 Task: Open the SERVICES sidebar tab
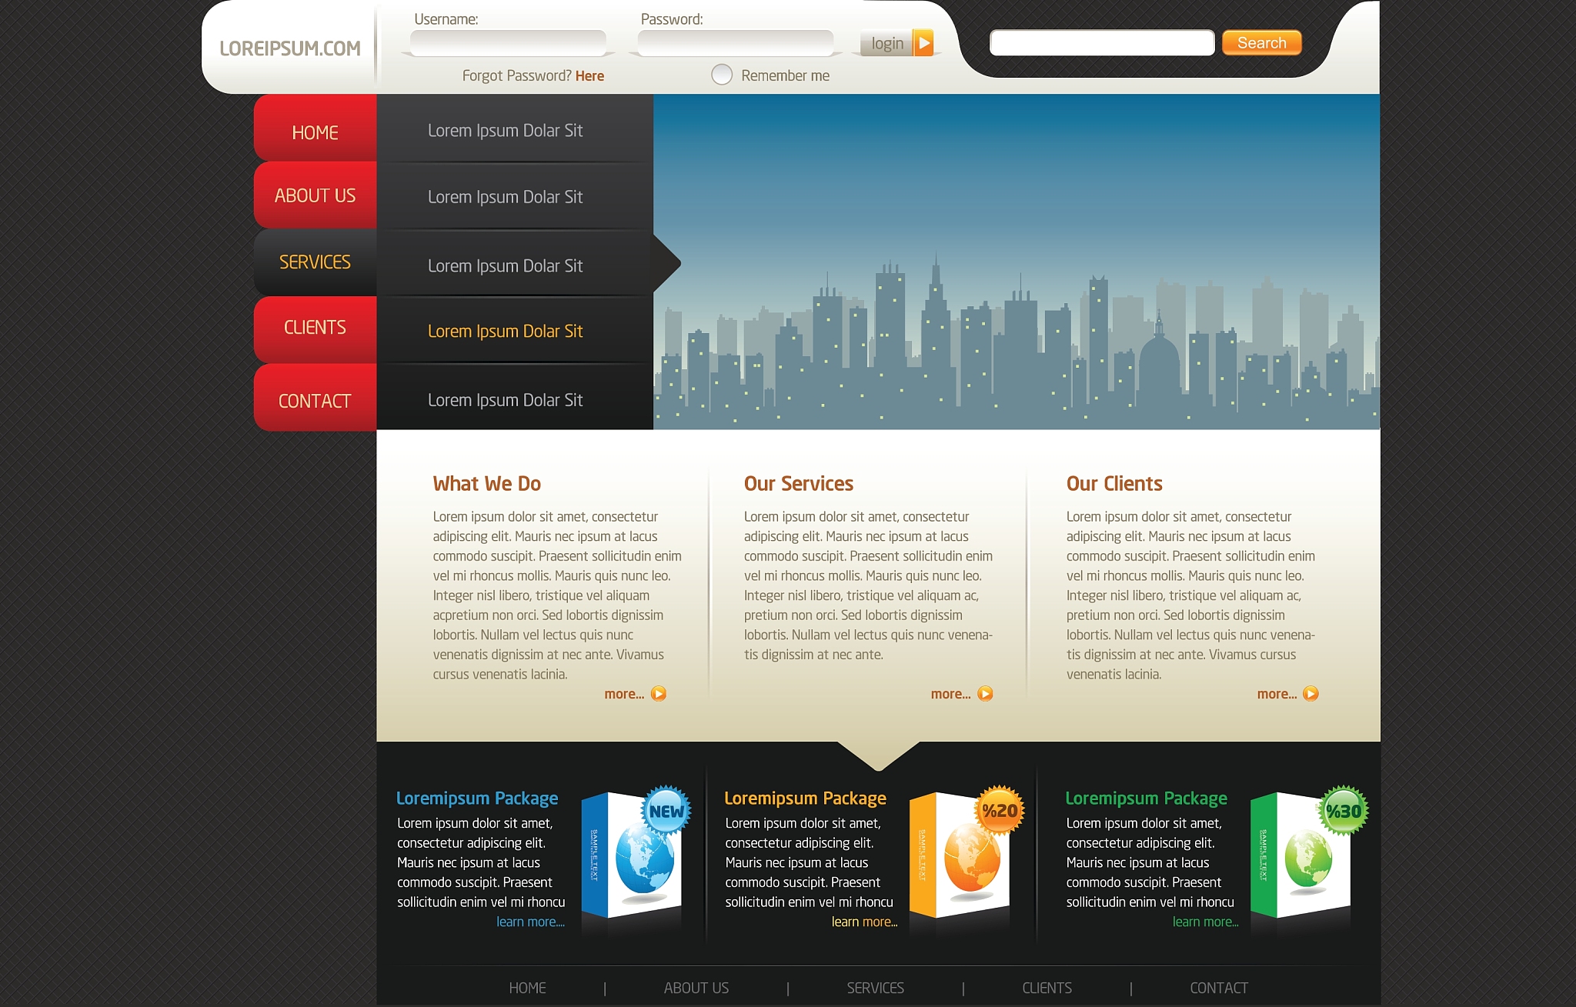pos(315,262)
